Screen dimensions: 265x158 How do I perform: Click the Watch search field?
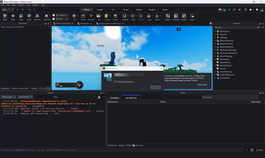point(230,97)
